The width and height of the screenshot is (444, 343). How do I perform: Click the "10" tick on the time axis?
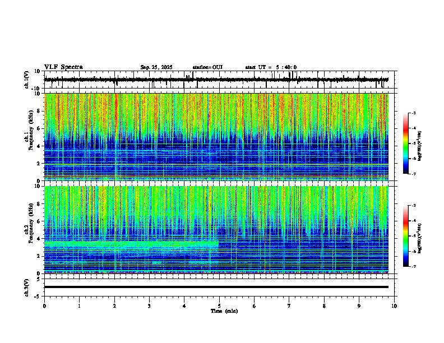(394, 306)
